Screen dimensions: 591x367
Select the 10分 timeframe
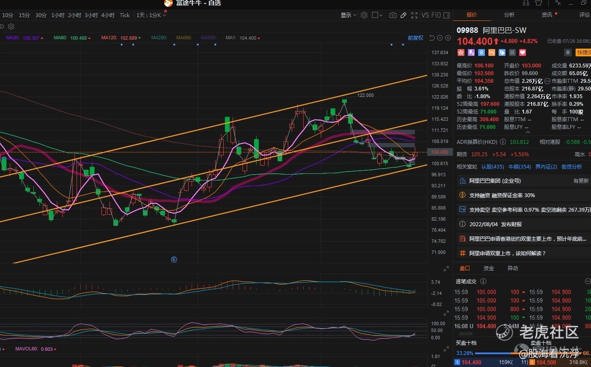tap(8, 15)
